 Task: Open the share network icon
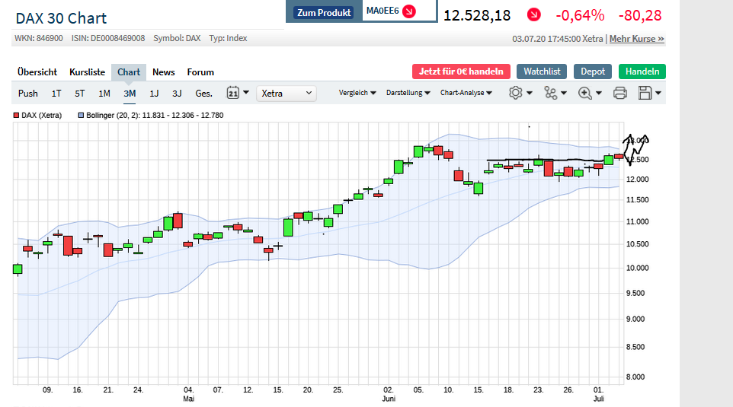click(550, 93)
